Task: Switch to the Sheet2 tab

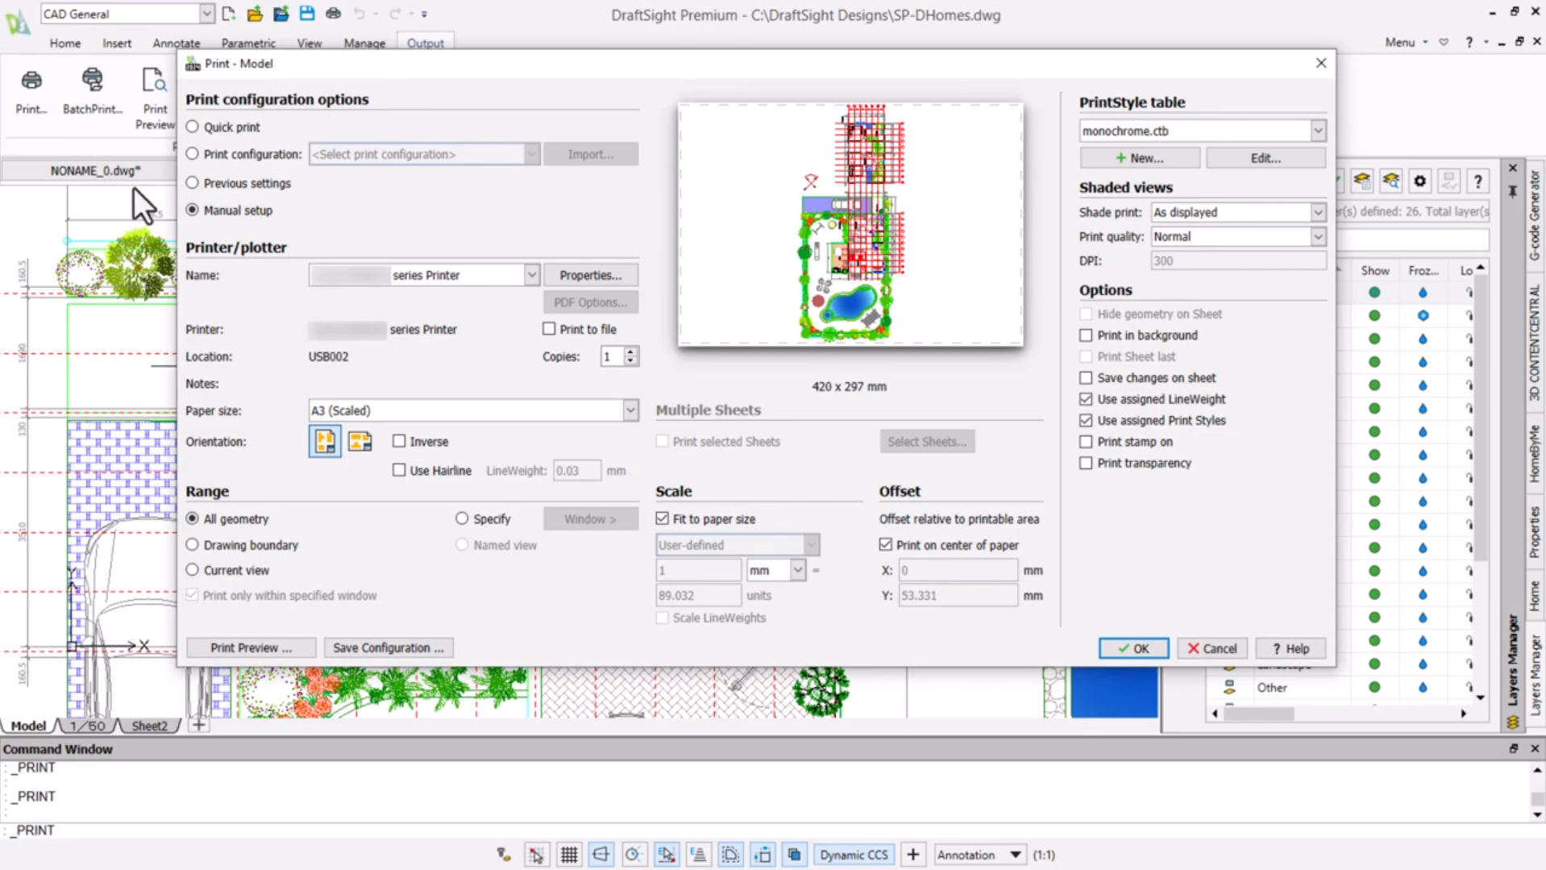Action: pyautogui.click(x=148, y=725)
